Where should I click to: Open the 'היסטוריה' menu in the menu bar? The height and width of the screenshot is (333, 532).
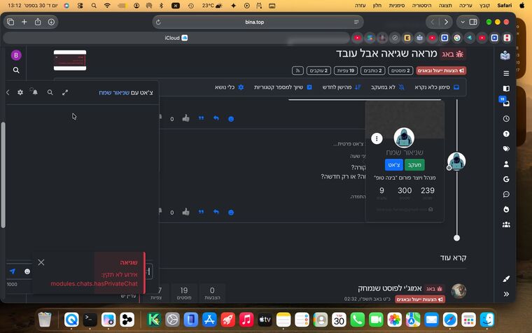tap(421, 6)
